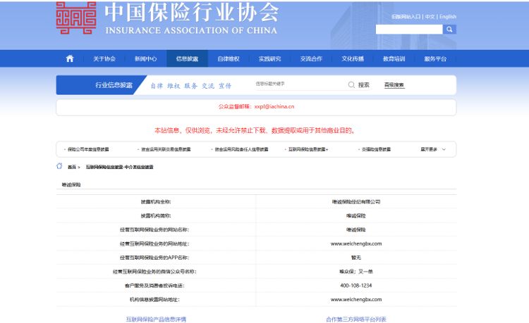Click 首页 in the breadcrumb
Image resolution: width=529 pixels, height=323 pixels.
click(x=72, y=167)
